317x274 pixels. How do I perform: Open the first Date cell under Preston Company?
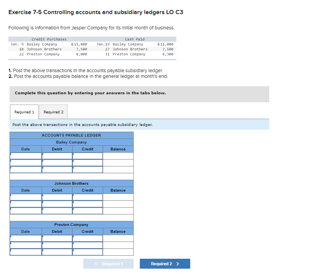coord(26,238)
